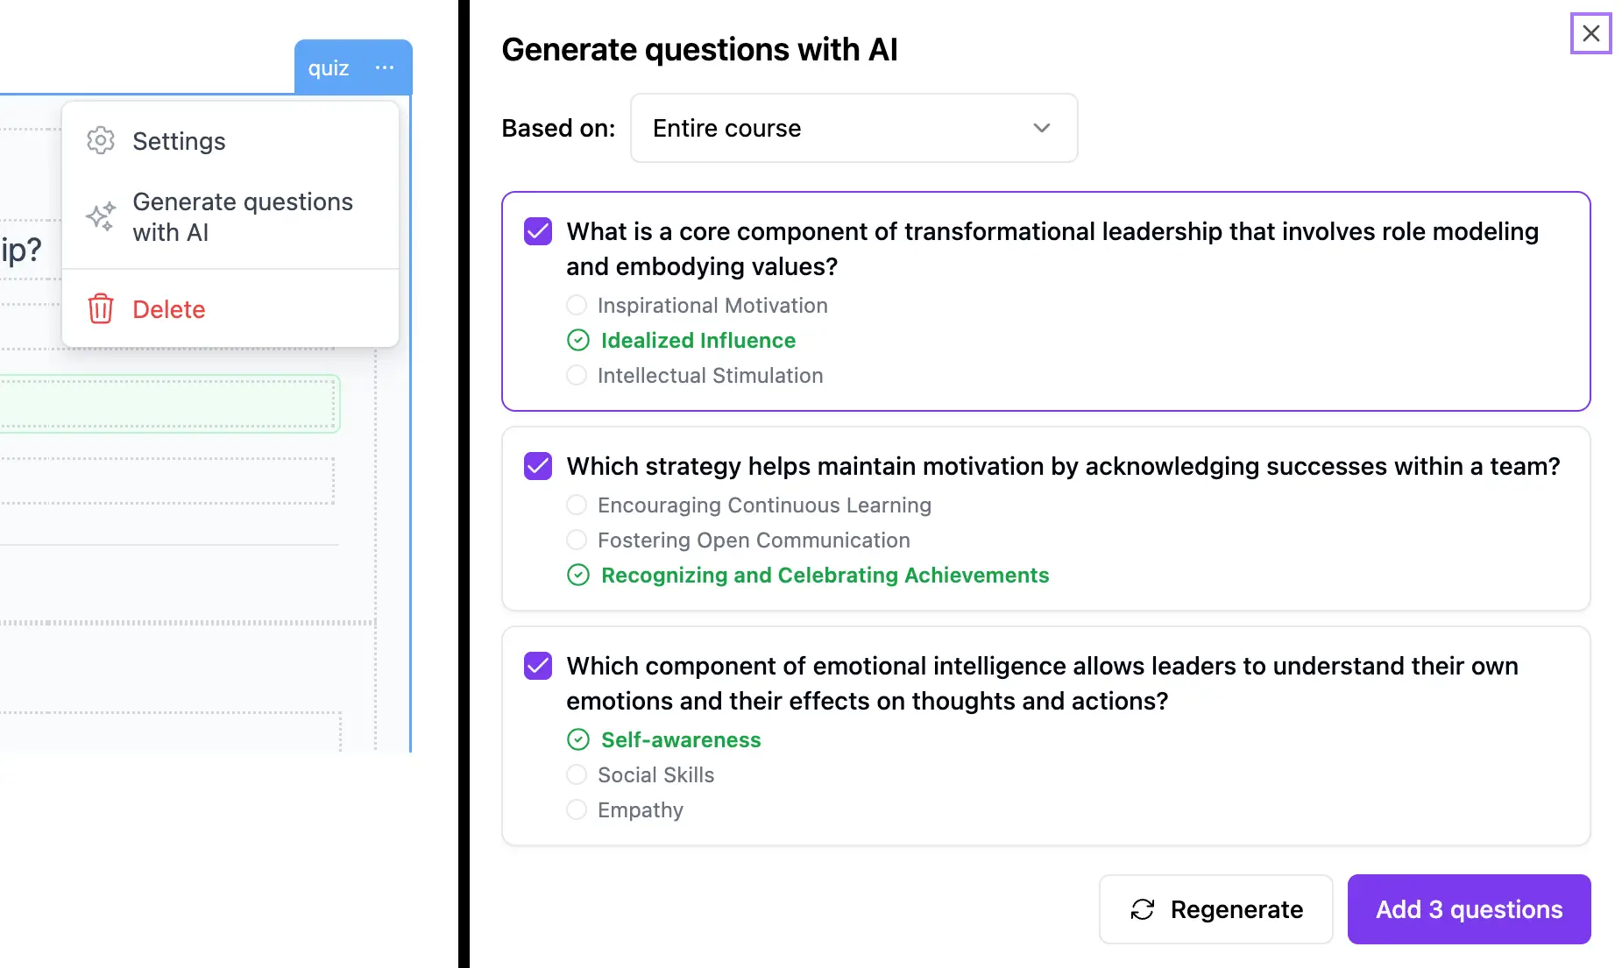Click the green check beside Idealized Influence
This screenshot has width=1622, height=968.
point(578,340)
